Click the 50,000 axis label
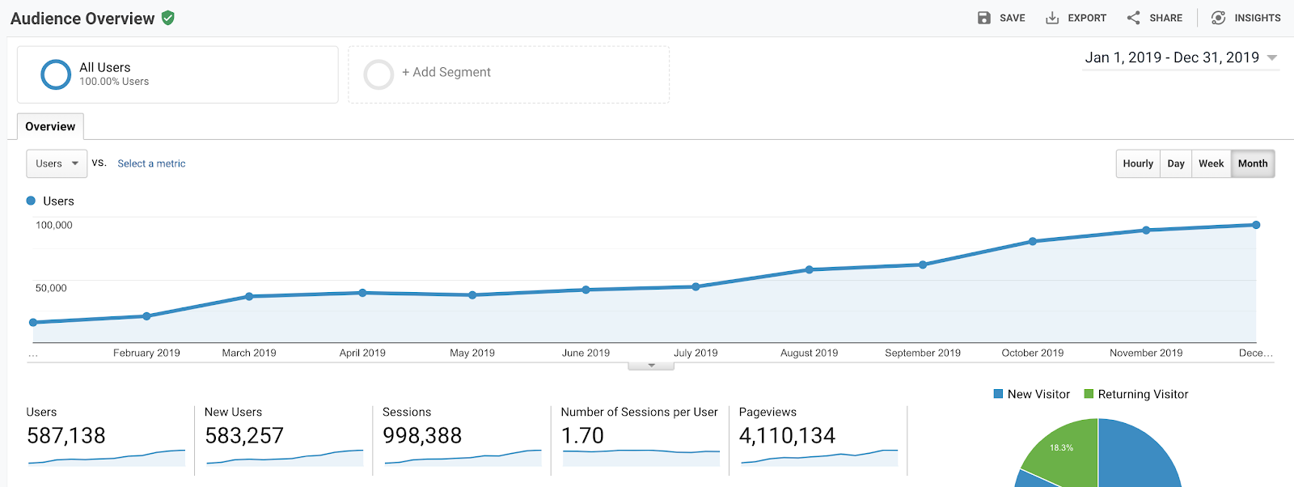Image resolution: width=1294 pixels, height=487 pixels. tap(51, 288)
